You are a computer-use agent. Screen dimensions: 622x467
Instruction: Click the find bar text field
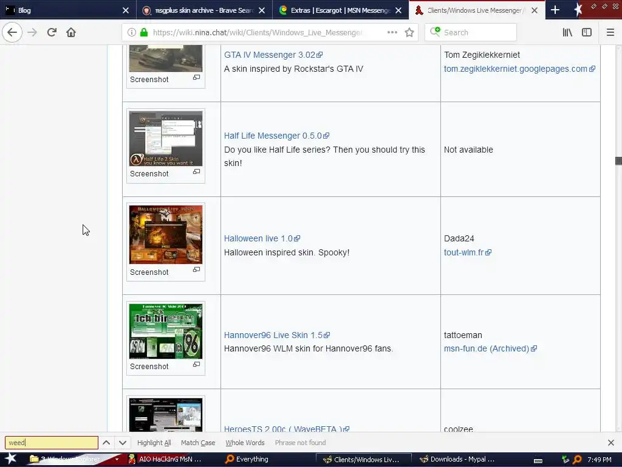click(52, 443)
